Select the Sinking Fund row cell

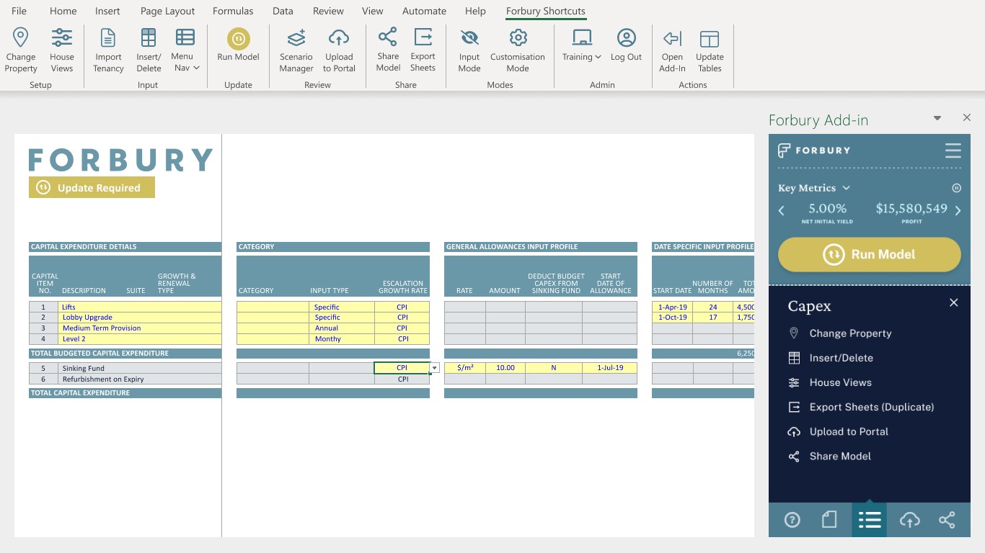(x=140, y=368)
